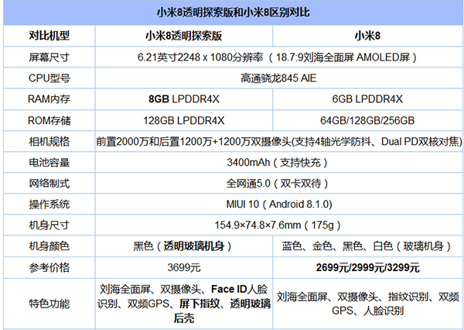This screenshot has width=464, height=330.
Task: Select the 对比机型 header cell
Action: [49, 36]
